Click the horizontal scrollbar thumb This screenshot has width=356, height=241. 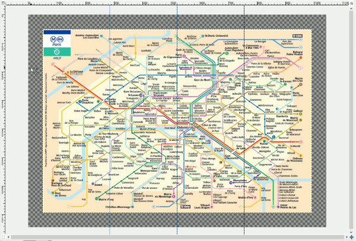(x=177, y=237)
